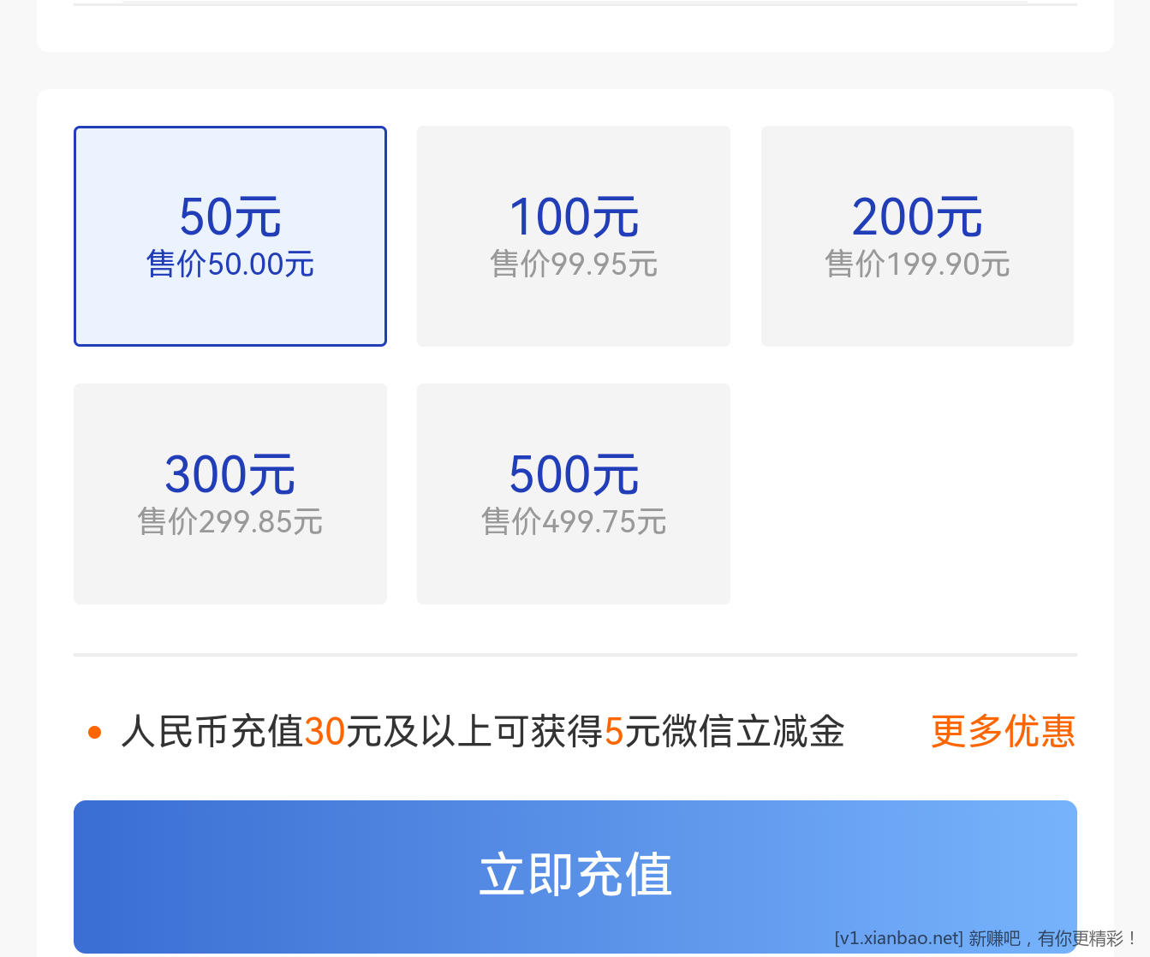Choose the 500元 recharge option

pyautogui.click(x=574, y=494)
